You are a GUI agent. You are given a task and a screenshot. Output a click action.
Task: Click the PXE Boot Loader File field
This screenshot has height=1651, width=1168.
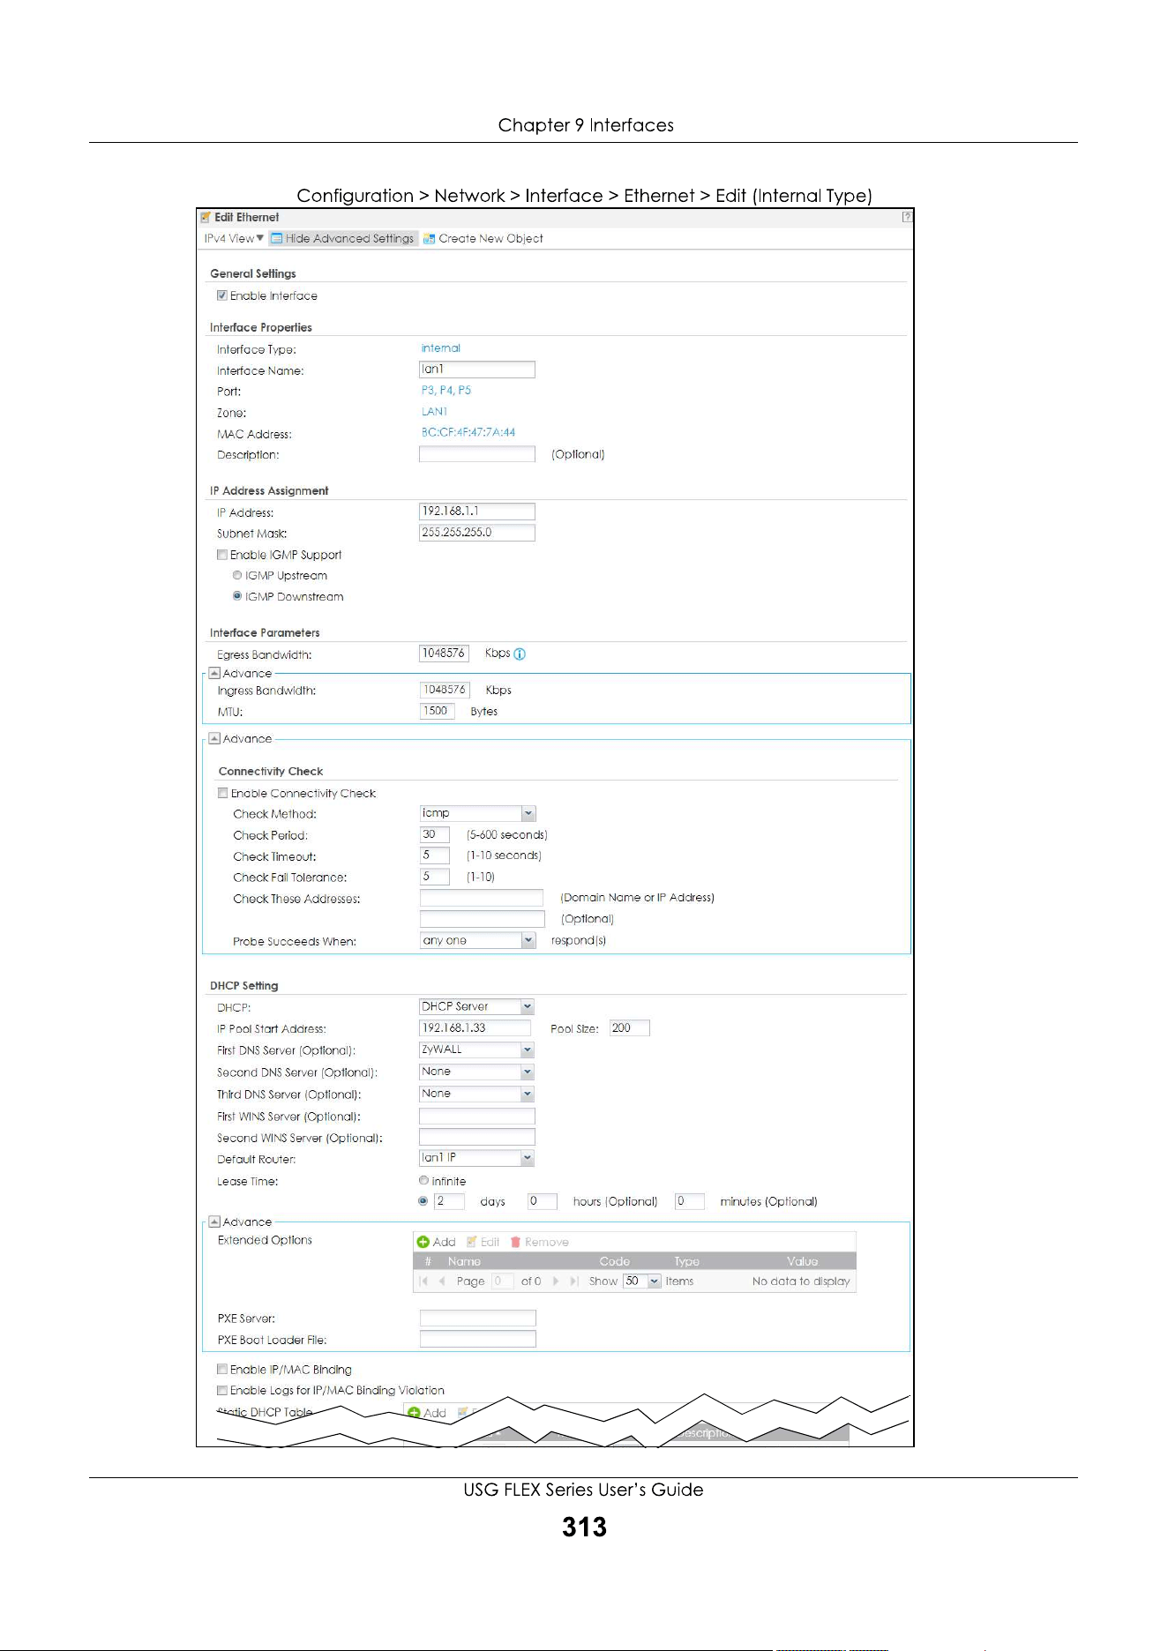[x=478, y=1339]
